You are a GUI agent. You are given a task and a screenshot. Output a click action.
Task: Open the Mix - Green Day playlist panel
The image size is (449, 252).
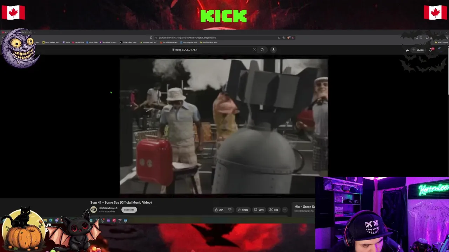point(304,208)
